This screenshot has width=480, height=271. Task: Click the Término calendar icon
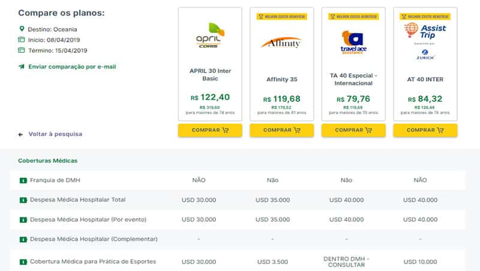pyautogui.click(x=22, y=50)
